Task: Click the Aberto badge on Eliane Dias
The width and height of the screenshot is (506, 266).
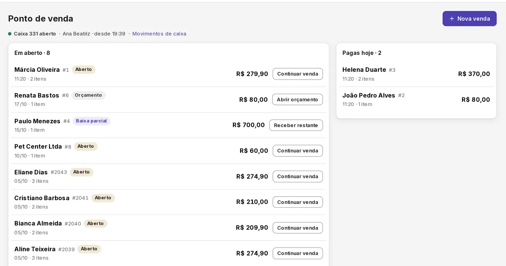Action: click(81, 172)
